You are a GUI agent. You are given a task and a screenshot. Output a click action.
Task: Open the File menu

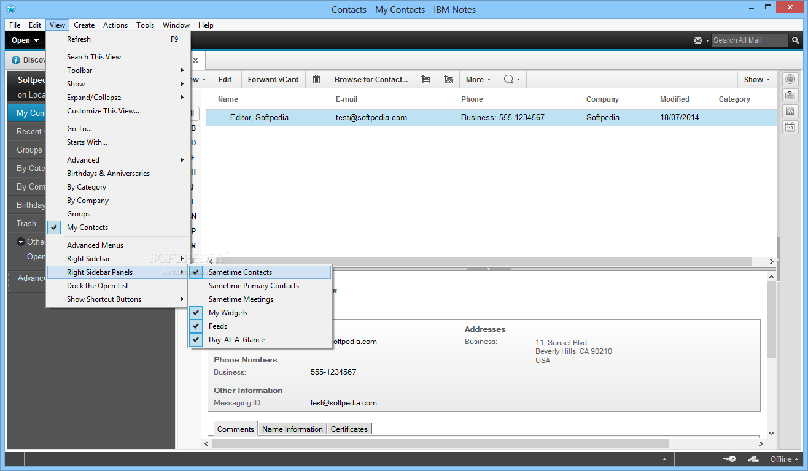pos(15,25)
